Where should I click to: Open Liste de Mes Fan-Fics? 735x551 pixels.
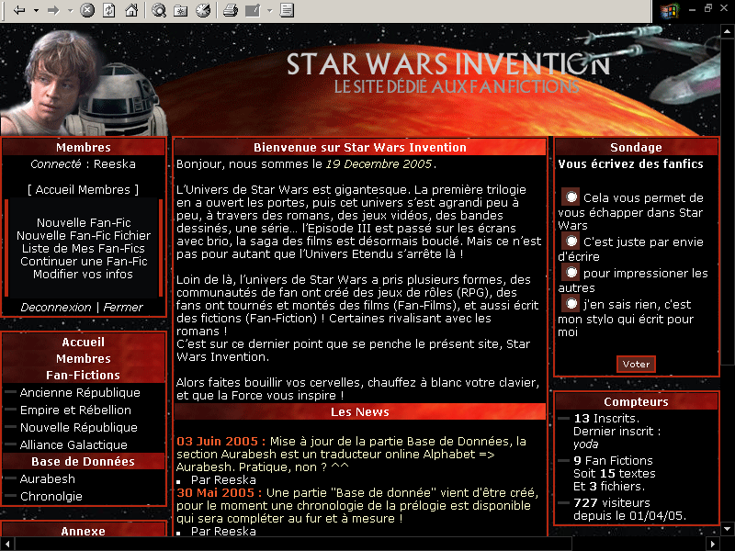(84, 248)
